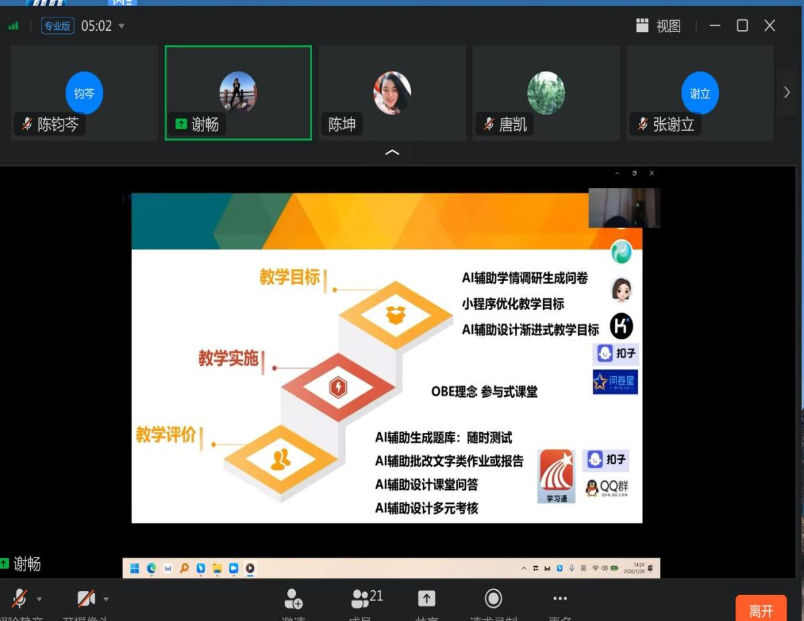
Task: Open camera options arrow beside camera icon
Action: coord(105,599)
